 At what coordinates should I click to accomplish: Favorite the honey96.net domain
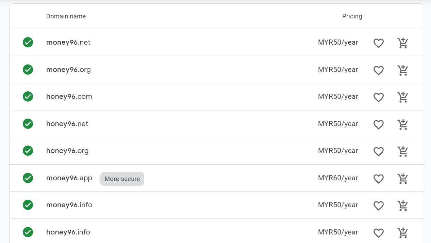(x=379, y=124)
